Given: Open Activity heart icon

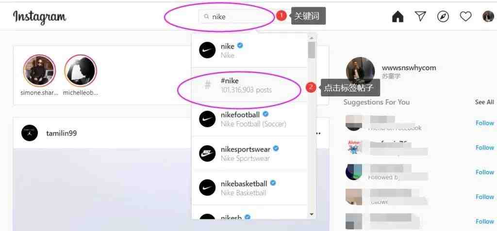Looking at the screenshot, I should (x=465, y=16).
